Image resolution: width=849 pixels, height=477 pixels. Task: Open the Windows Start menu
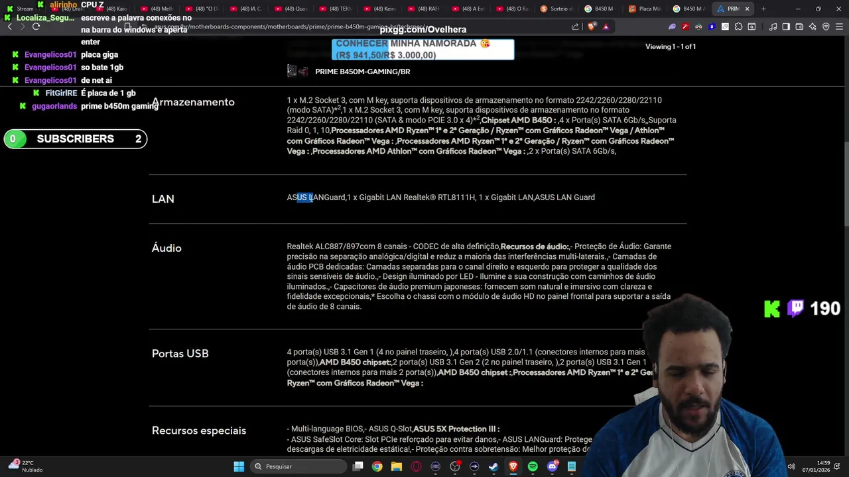[x=239, y=466]
